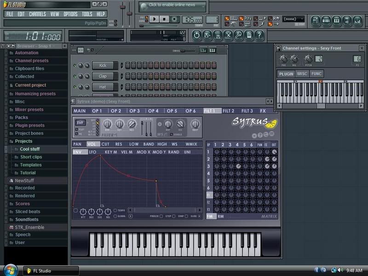Toggle the Hat channel mute LED
The width and height of the screenshot is (368, 276).
tap(75, 87)
